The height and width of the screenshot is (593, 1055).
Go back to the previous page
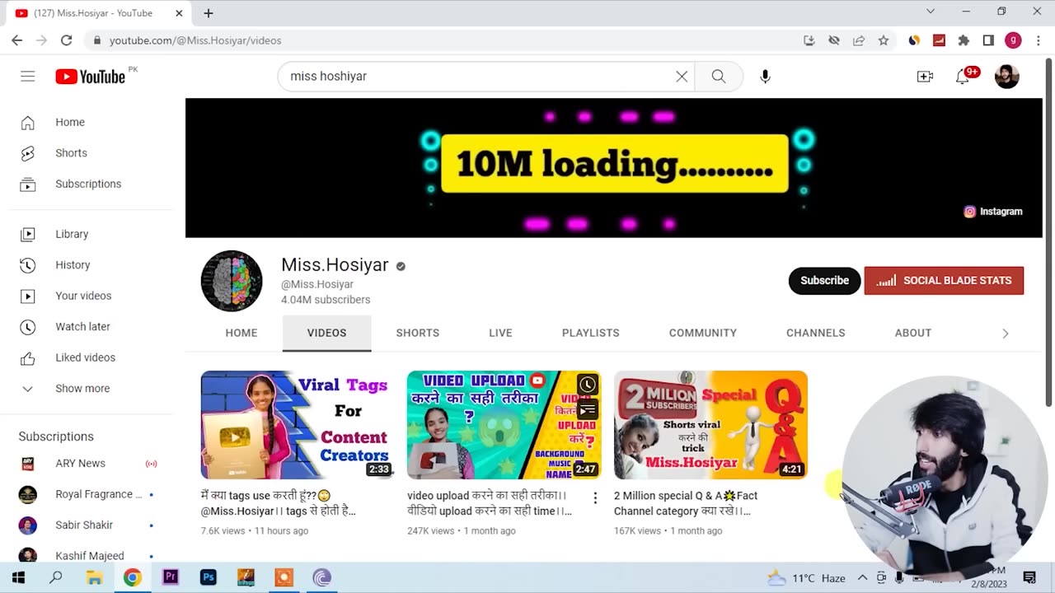coord(17,40)
